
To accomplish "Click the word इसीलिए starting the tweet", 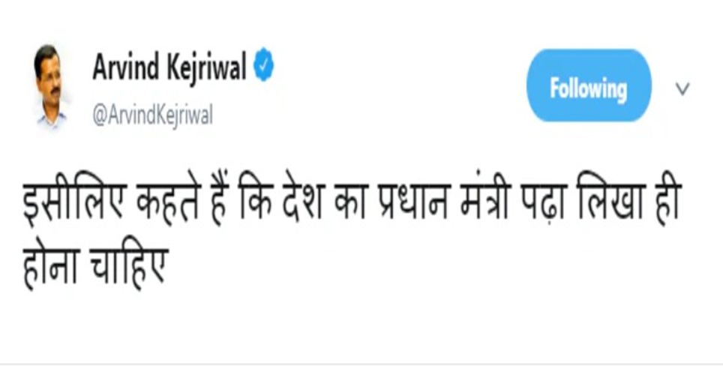I will pyautogui.click(x=75, y=203).
